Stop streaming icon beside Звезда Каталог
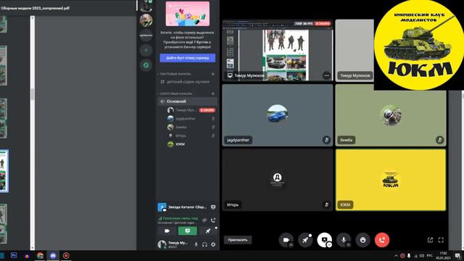Image resolution: width=464 pixels, height=261 pixels. (213, 207)
